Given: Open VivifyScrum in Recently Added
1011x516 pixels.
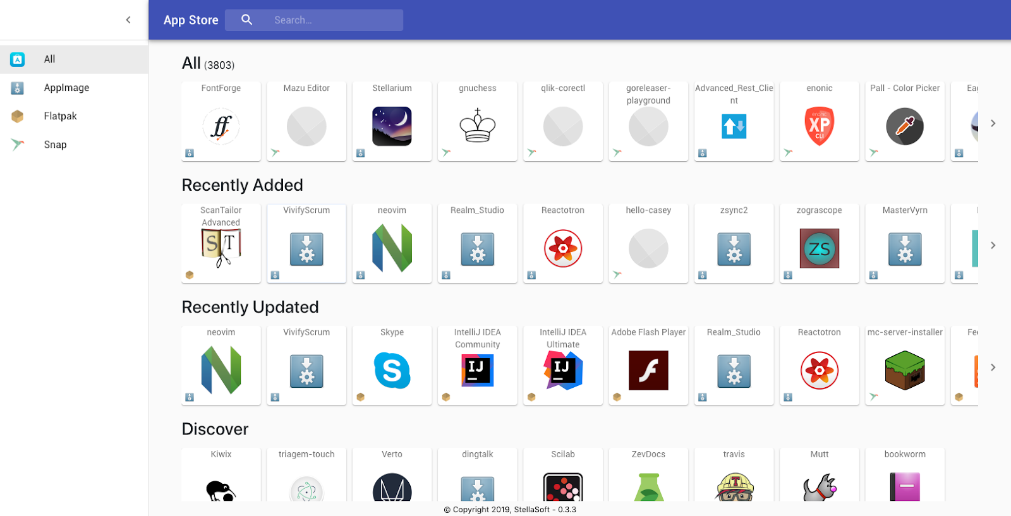Looking at the screenshot, I should tap(306, 243).
